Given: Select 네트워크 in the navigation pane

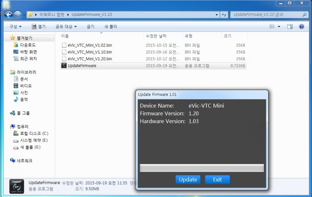Looking at the screenshot, I should [25, 160].
